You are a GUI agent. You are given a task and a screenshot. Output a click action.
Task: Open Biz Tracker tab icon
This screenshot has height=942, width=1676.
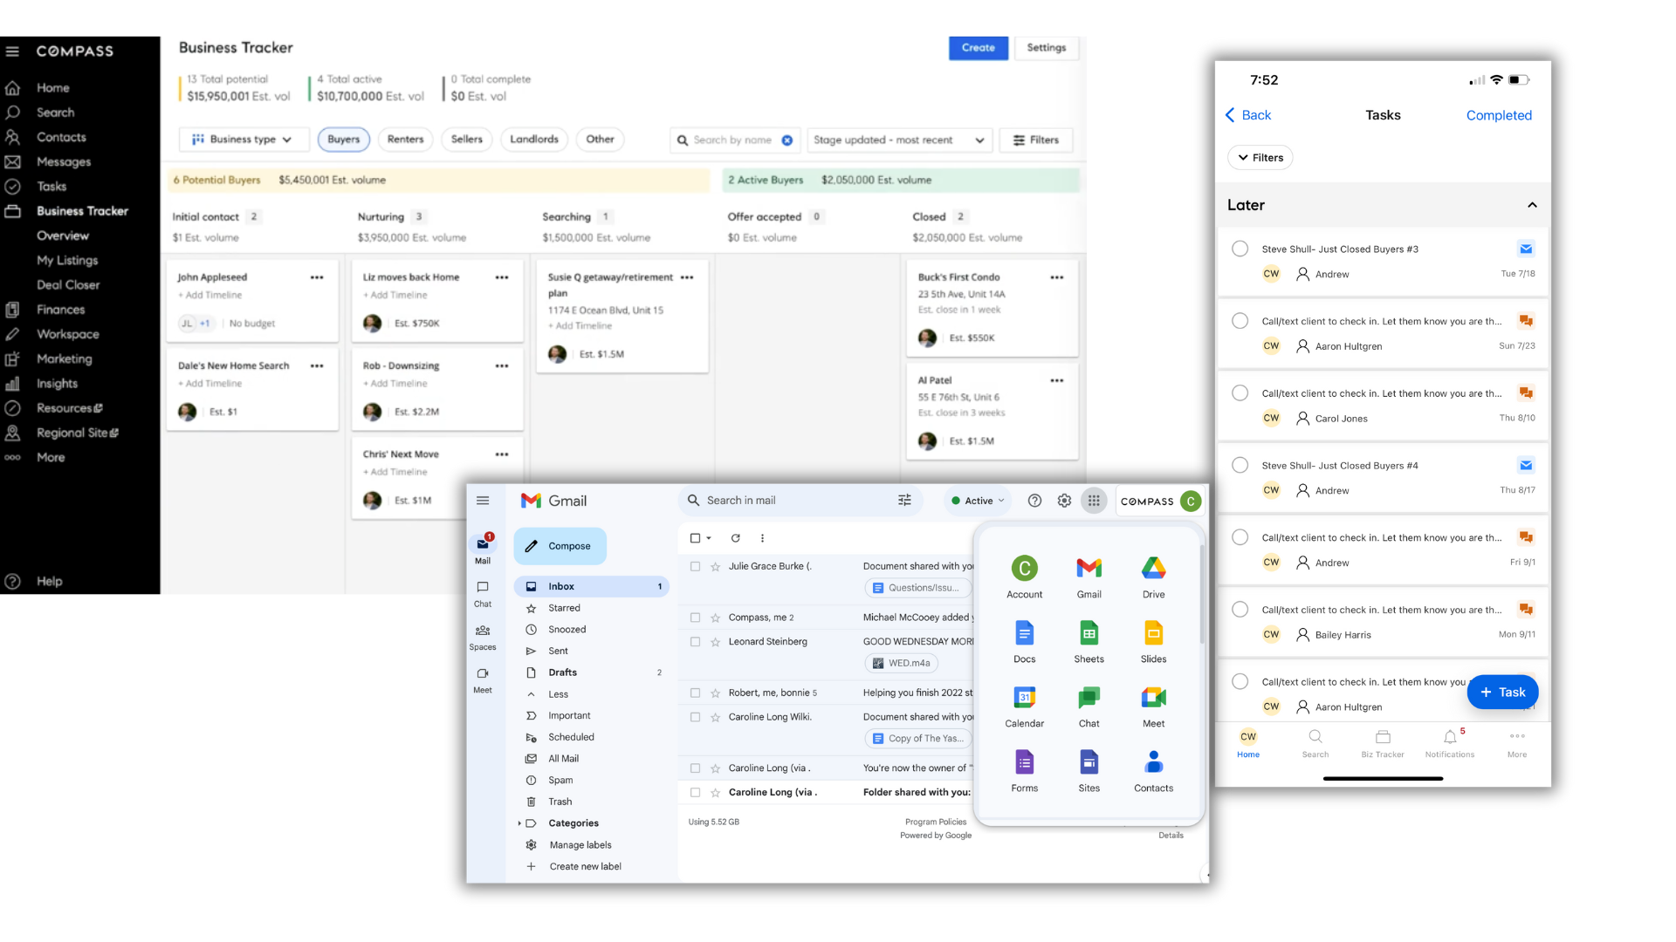[1382, 738]
